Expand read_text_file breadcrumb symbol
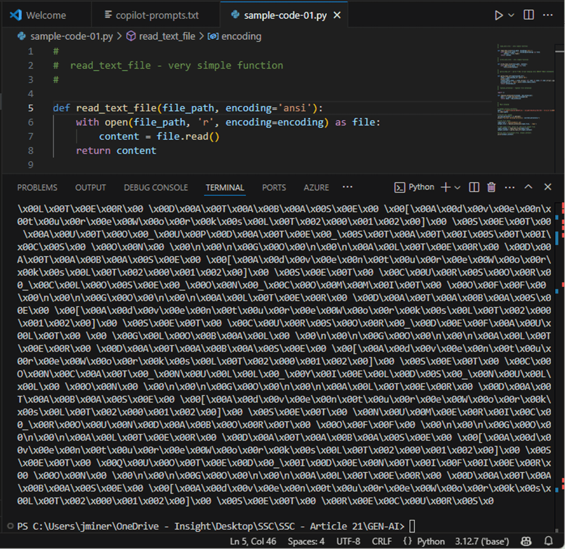 pyautogui.click(x=167, y=36)
